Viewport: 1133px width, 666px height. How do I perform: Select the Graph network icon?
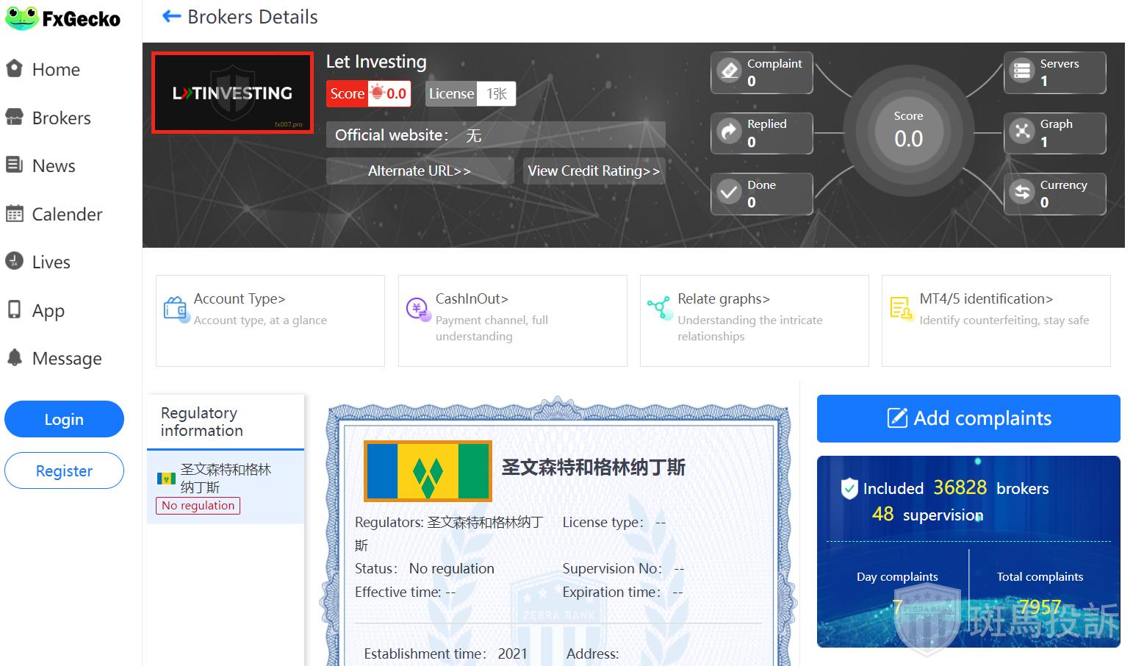1022,132
